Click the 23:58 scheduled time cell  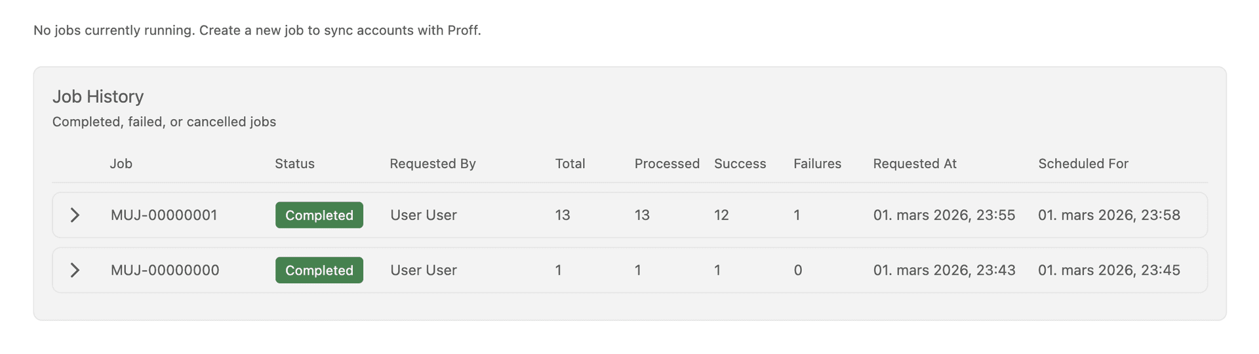pyautogui.click(x=1109, y=215)
